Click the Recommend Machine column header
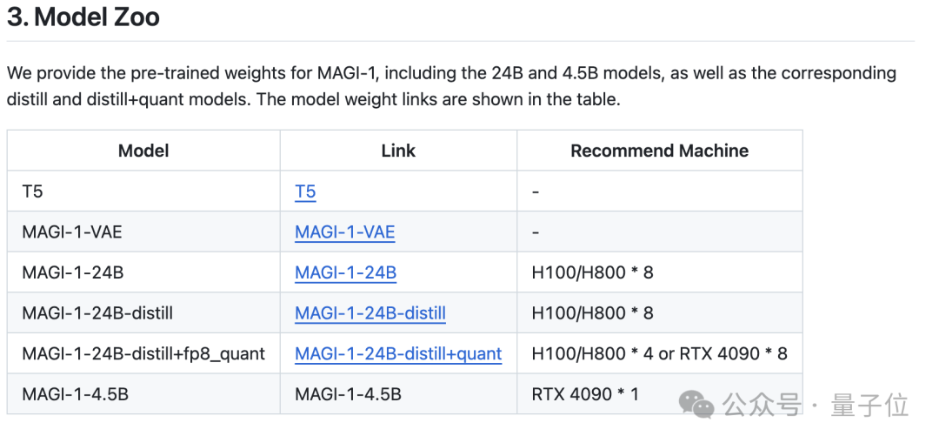Image resolution: width=939 pixels, height=443 pixels. [x=659, y=151]
